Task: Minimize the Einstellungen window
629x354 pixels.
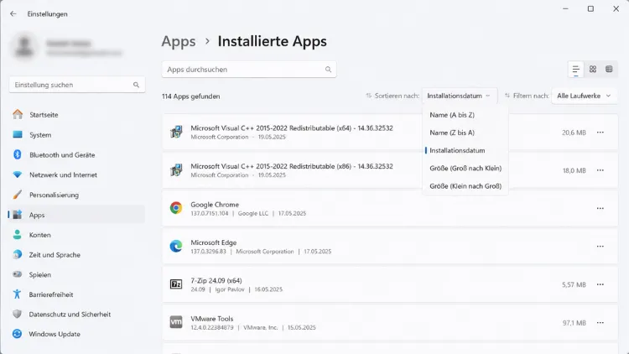Action: click(565, 8)
